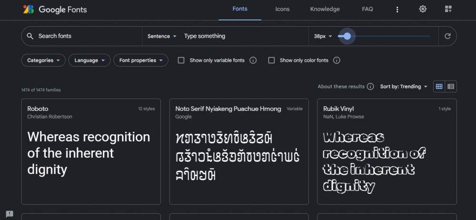This screenshot has height=220, width=476.
Task: Open the three-dot more options menu
Action: tap(397, 10)
